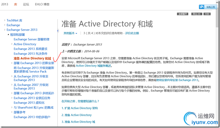
Task: Open 将 Exchange 2013 升级到最新累积更新 link
Action: point(34,69)
